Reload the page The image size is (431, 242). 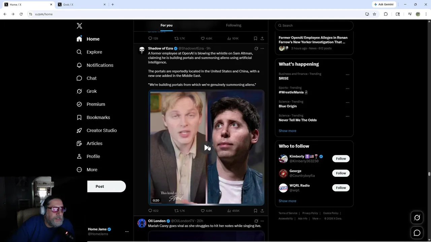click(21, 14)
